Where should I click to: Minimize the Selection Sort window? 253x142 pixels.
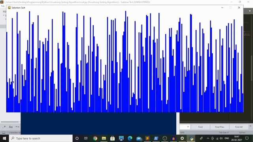222,7
